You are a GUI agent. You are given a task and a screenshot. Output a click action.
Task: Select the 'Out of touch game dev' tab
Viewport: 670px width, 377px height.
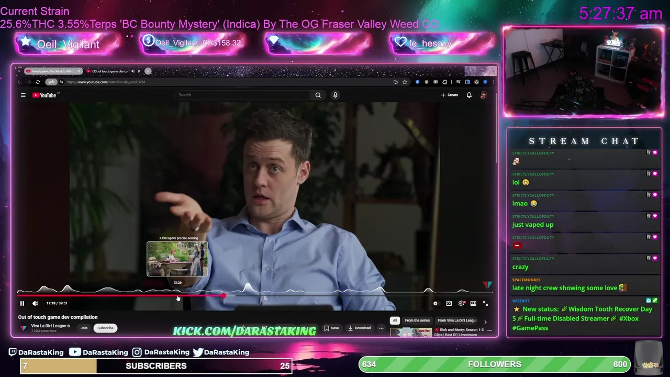coord(110,71)
